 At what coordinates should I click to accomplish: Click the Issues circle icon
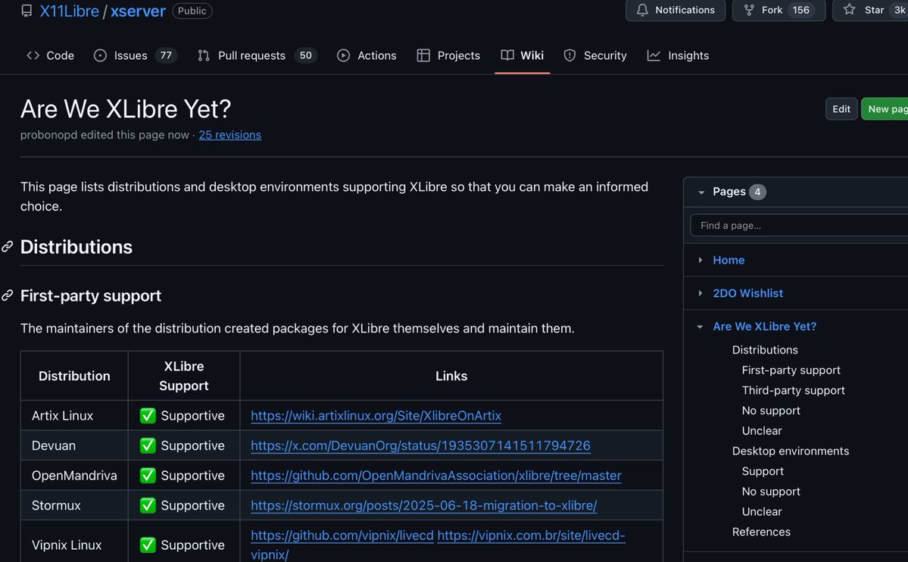point(100,55)
